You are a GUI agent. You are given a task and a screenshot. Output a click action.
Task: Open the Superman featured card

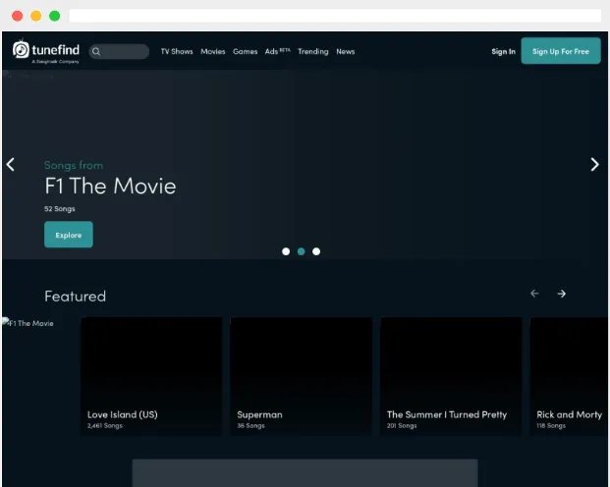pos(302,376)
